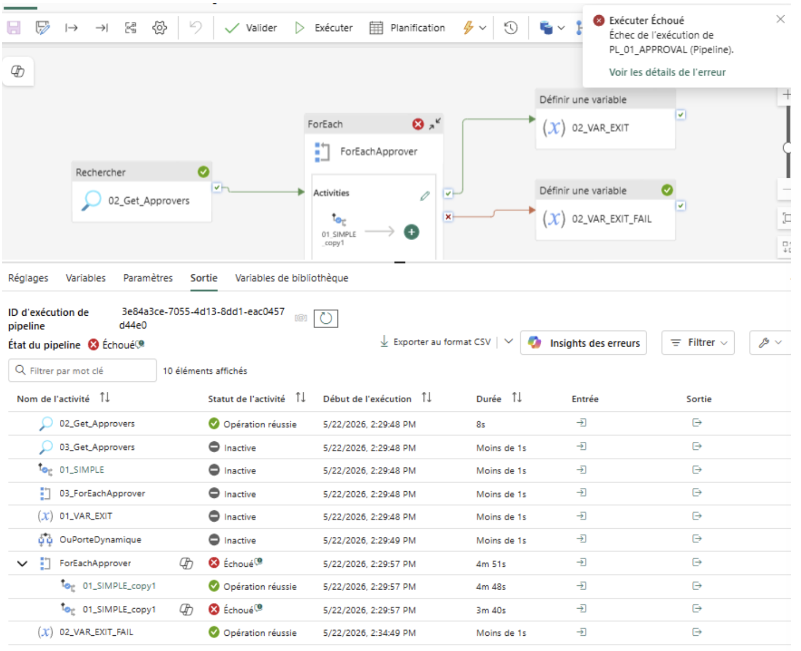
Task: Click Exporter au format CSV
Action: point(435,342)
